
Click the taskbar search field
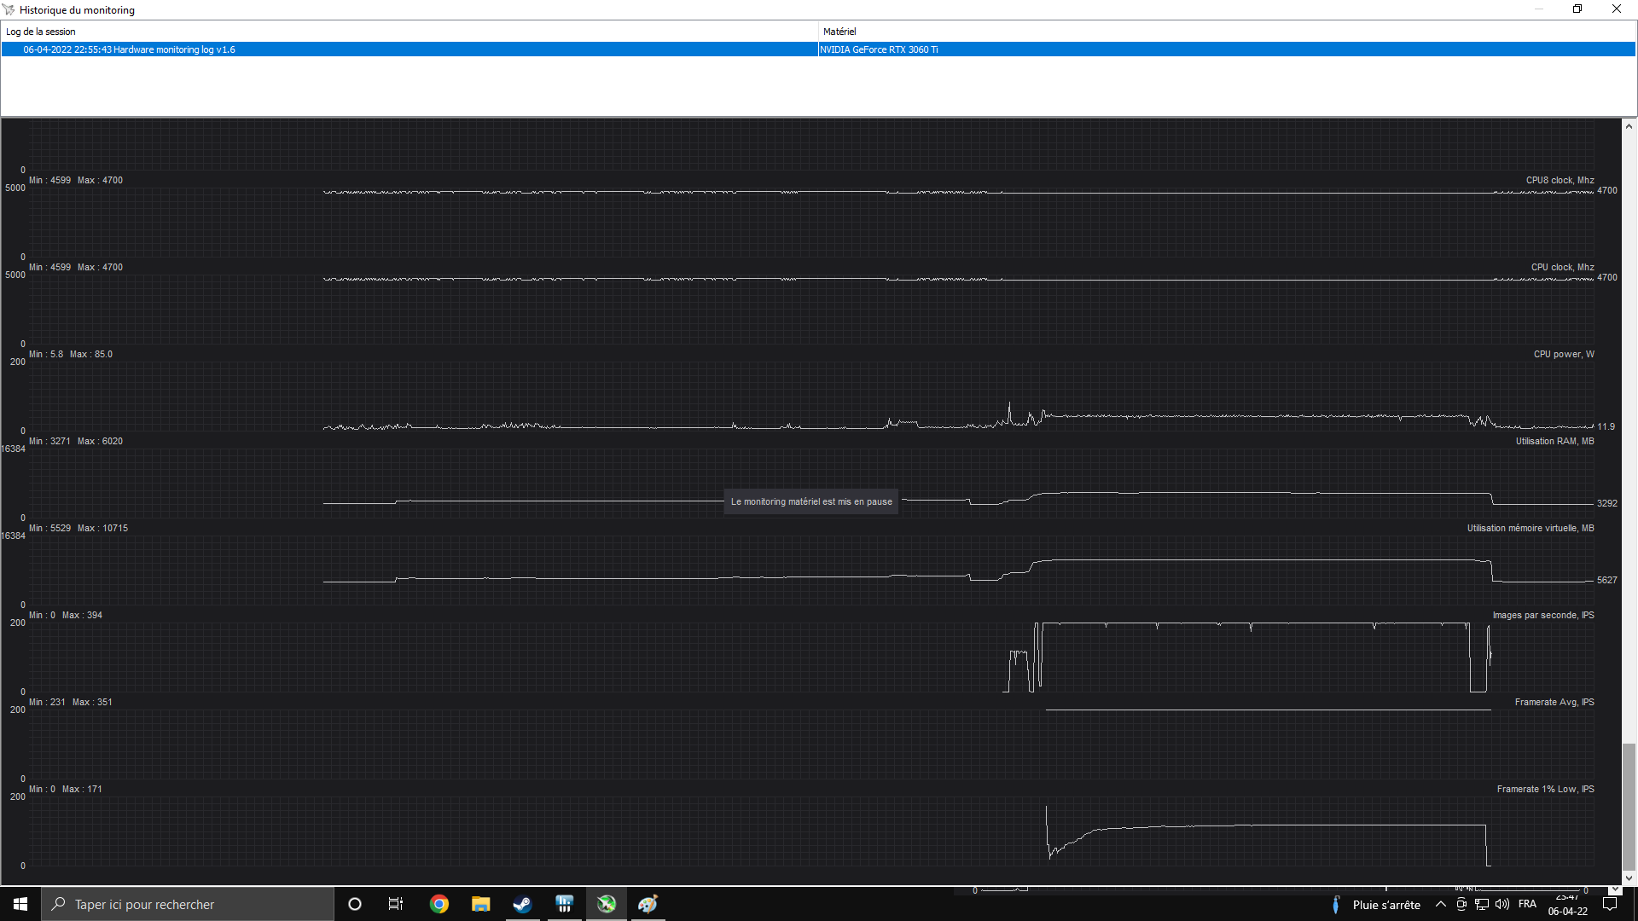[188, 904]
